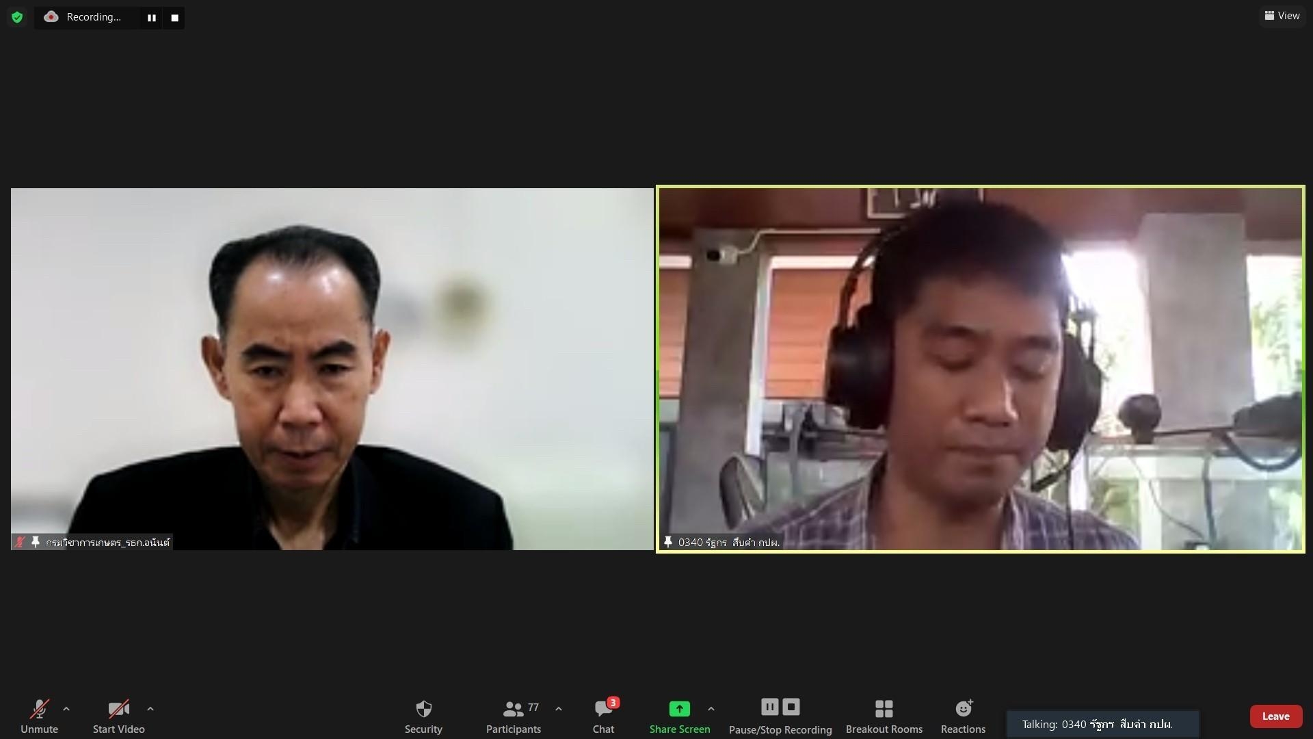
Task: Pause recording from bottom toolbar
Action: [x=770, y=707]
